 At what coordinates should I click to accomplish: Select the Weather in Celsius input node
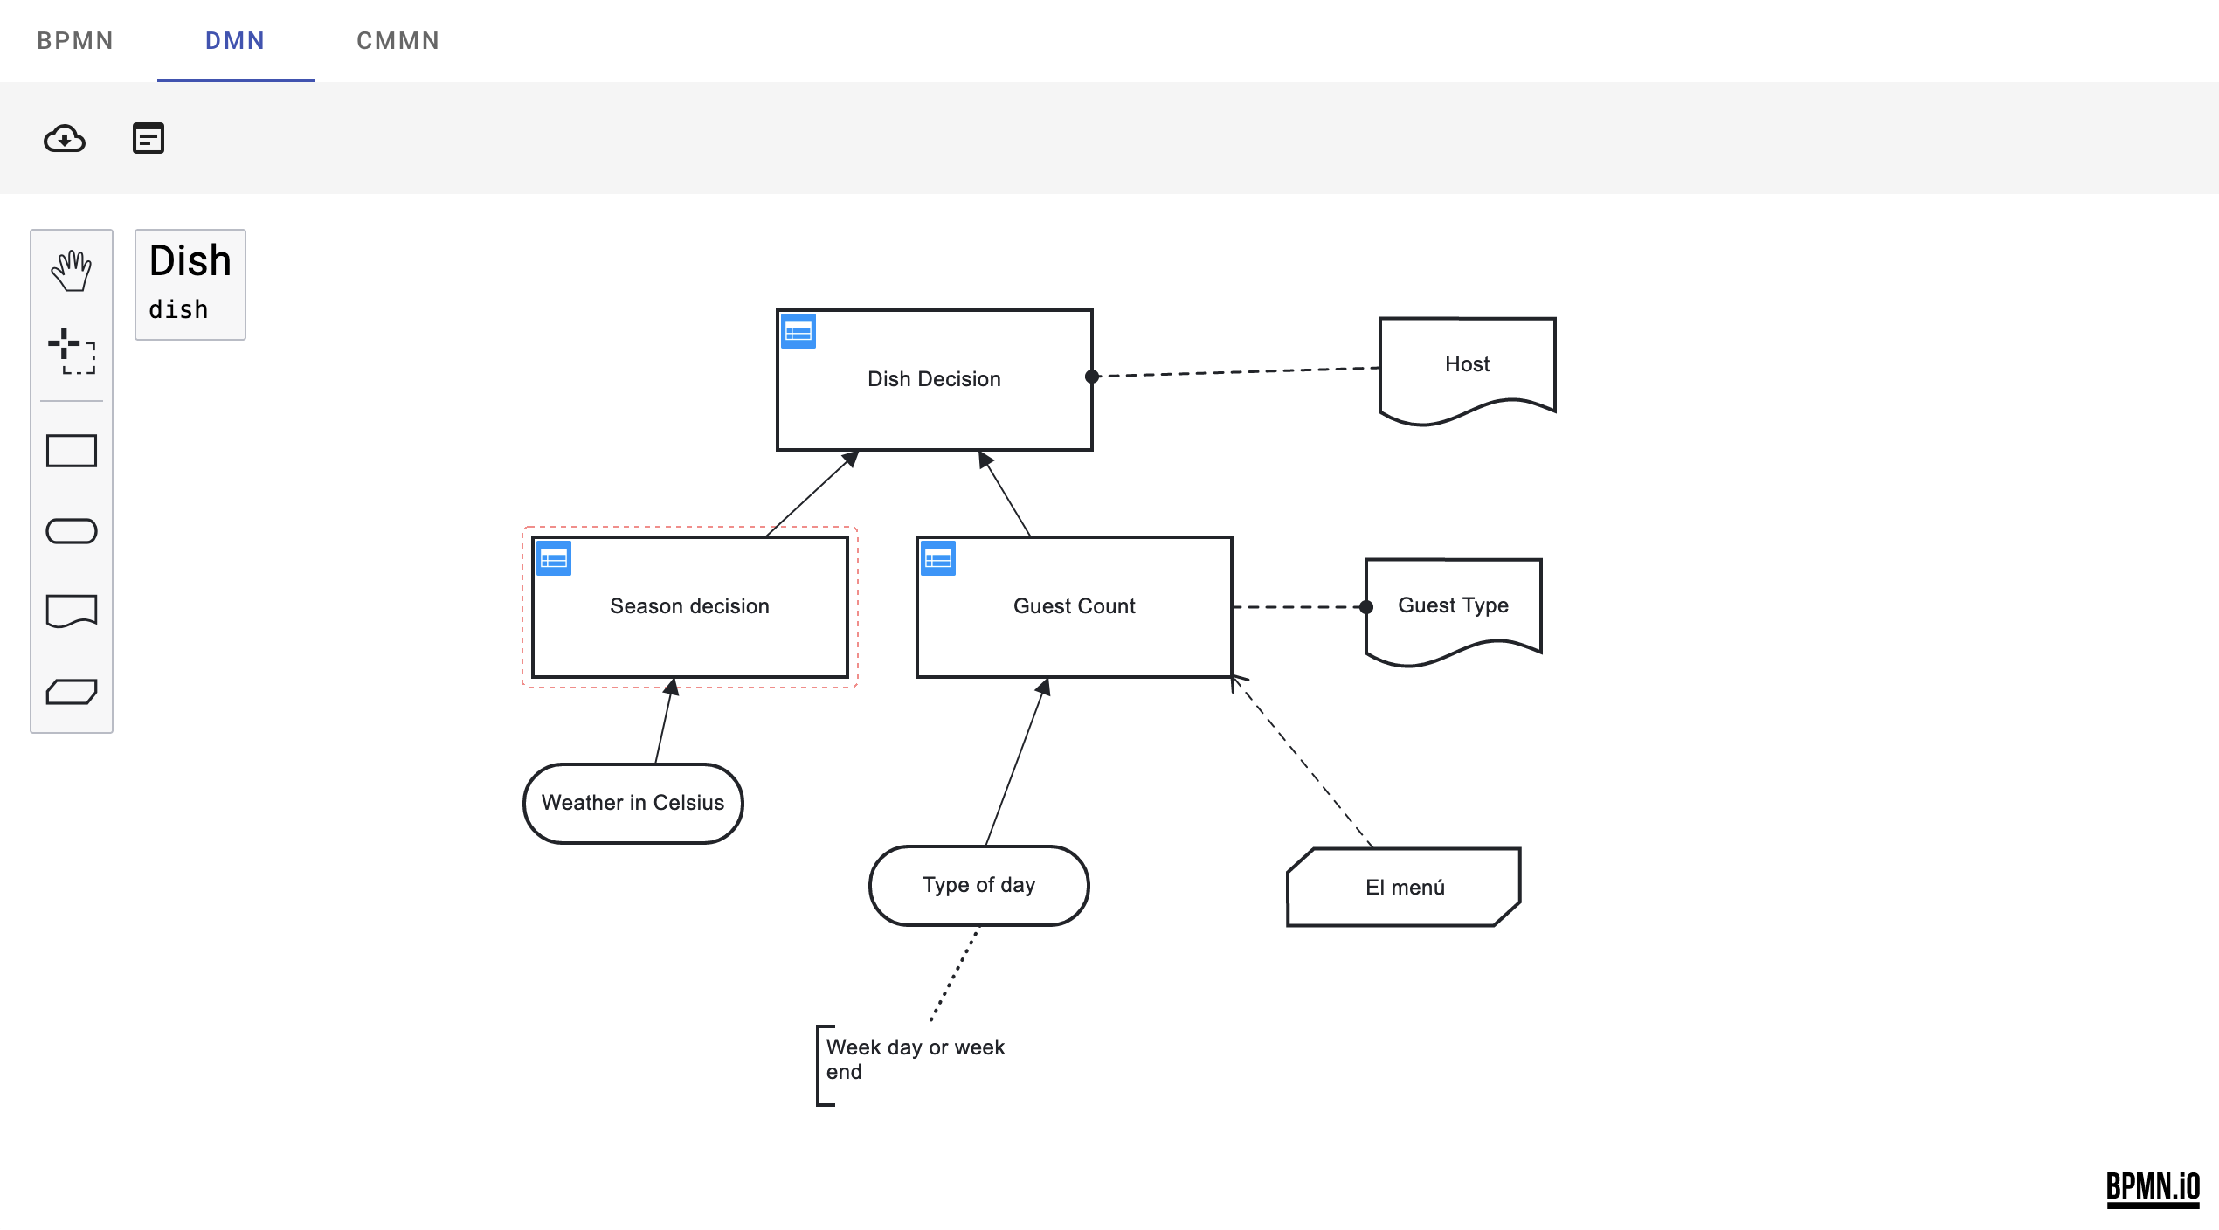click(633, 803)
